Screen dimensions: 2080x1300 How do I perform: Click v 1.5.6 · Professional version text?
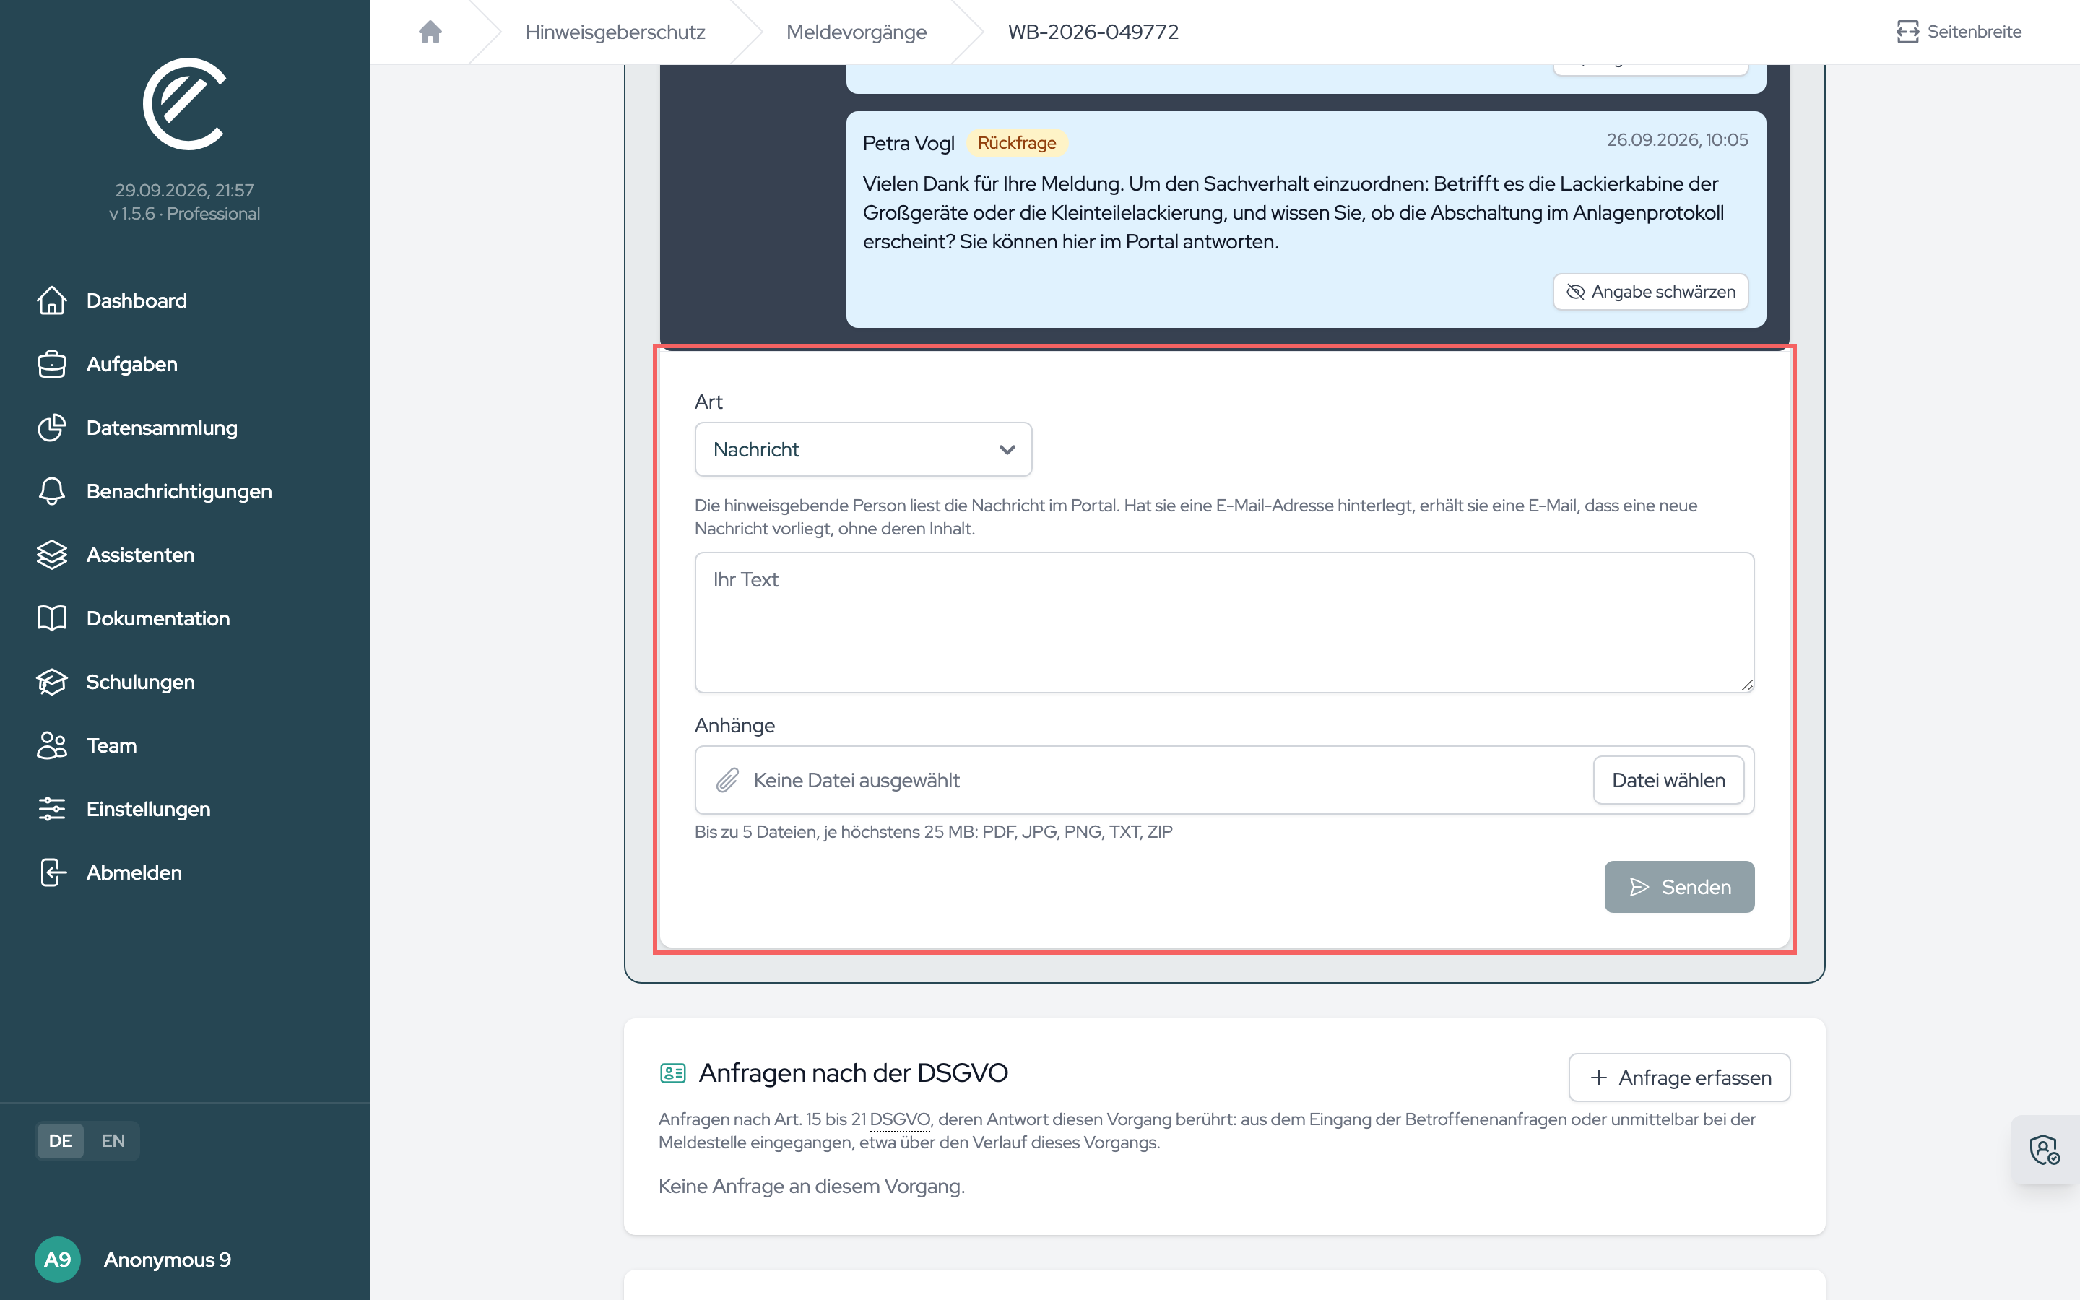click(x=184, y=213)
